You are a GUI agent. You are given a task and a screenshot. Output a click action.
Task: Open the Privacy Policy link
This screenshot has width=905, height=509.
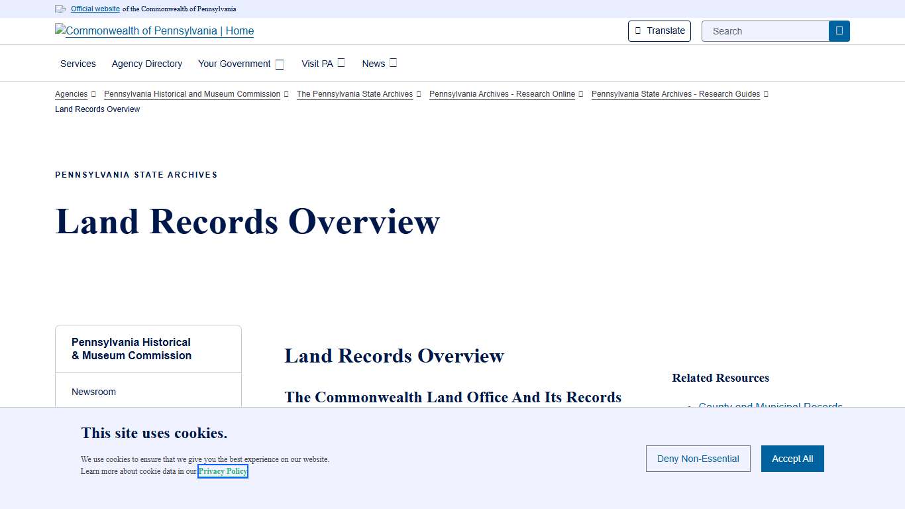coord(223,471)
